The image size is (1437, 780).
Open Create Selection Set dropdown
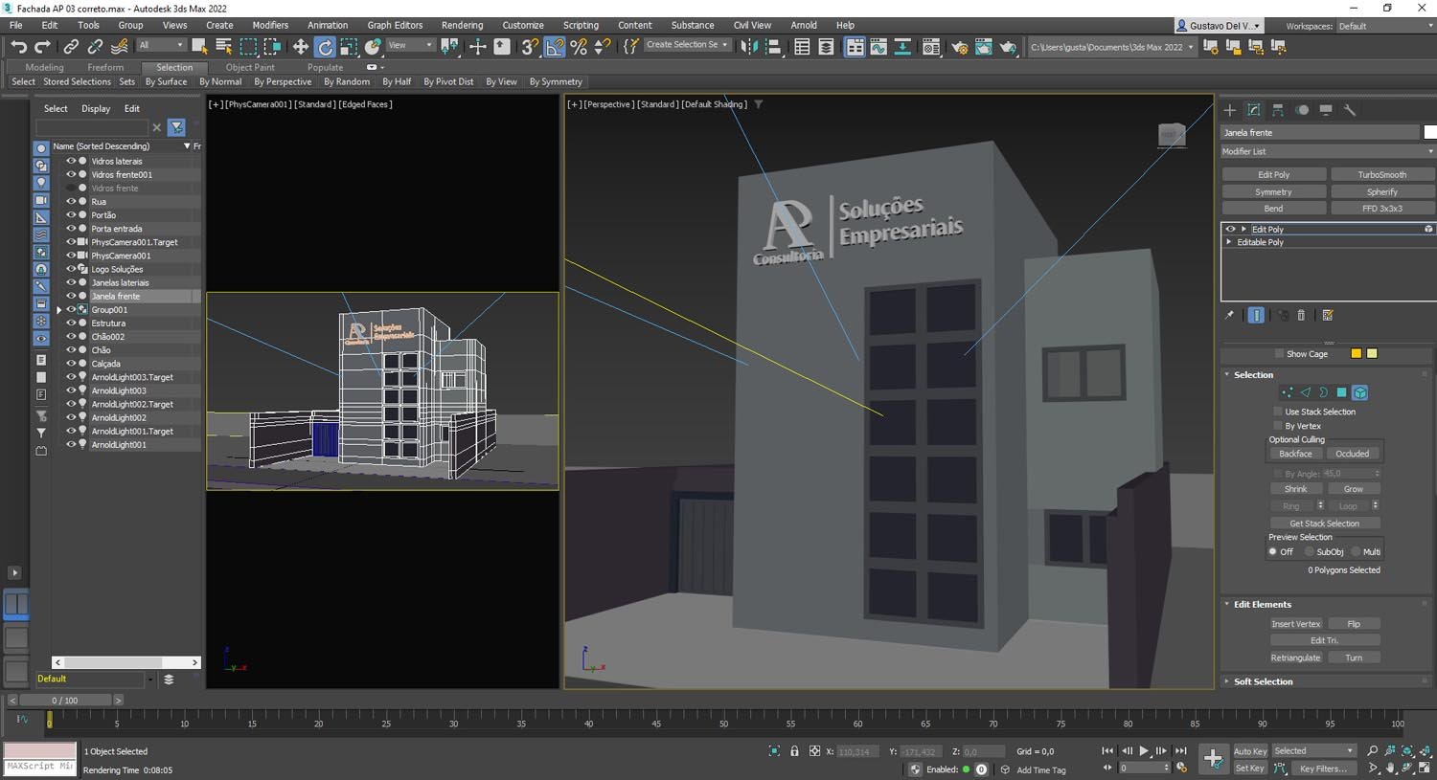[687, 45]
